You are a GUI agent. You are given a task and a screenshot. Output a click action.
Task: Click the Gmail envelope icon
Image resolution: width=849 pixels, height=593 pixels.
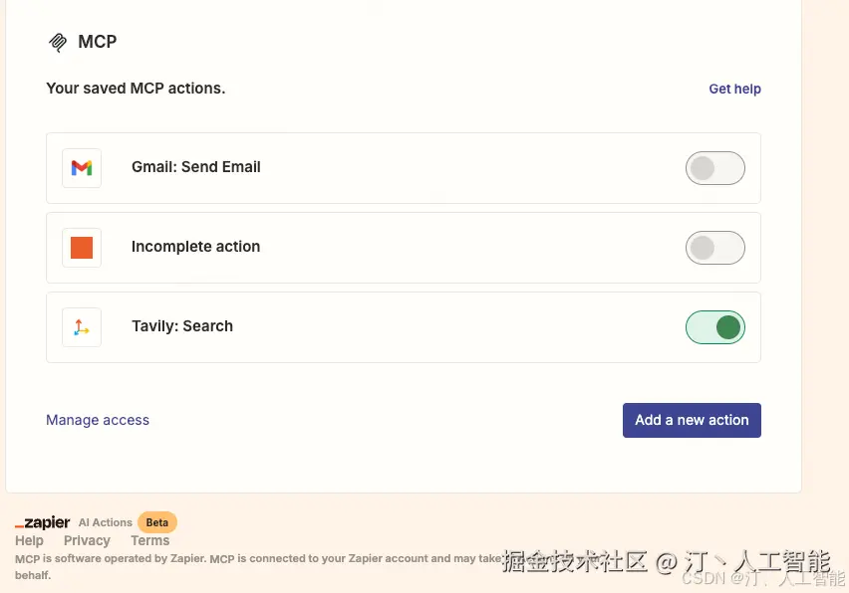[x=82, y=168]
